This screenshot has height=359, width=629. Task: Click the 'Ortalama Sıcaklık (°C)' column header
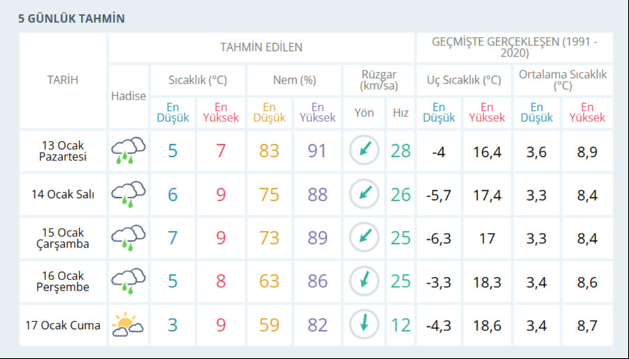coord(563,80)
